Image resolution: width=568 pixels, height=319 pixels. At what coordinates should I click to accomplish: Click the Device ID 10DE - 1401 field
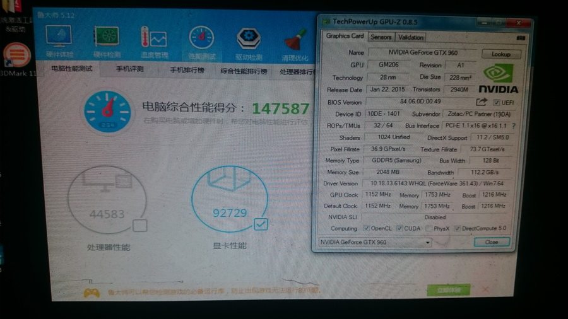point(384,113)
